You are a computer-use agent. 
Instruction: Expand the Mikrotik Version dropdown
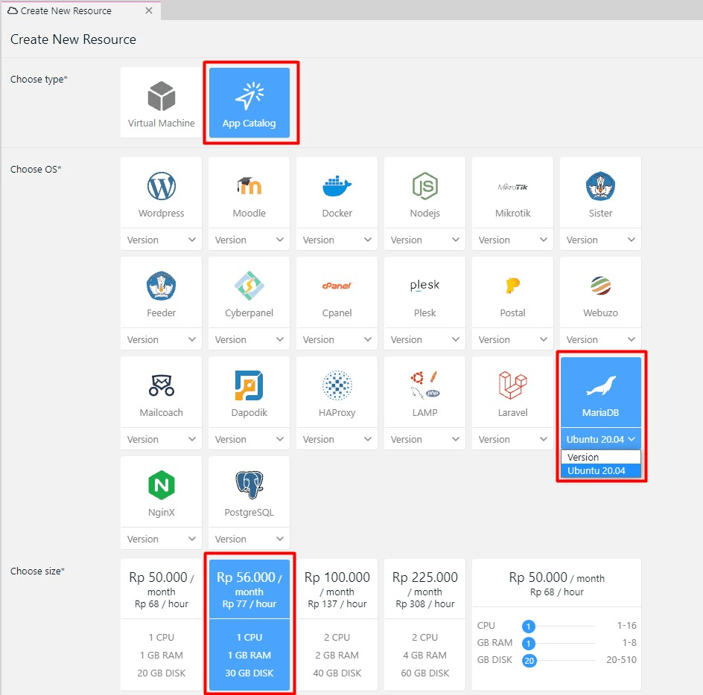(512, 240)
